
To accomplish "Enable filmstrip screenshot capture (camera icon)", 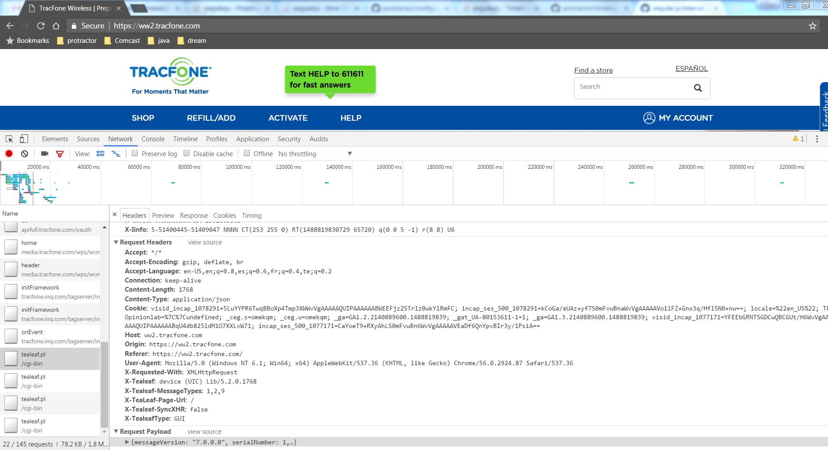I will coord(44,153).
